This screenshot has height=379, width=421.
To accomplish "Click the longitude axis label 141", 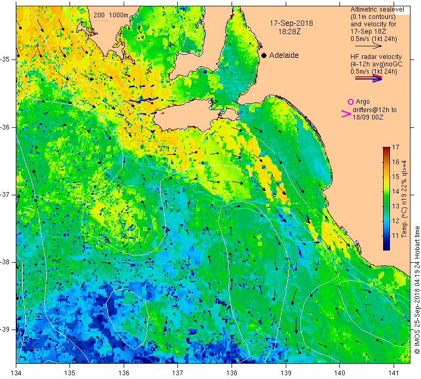I will coord(394,373).
